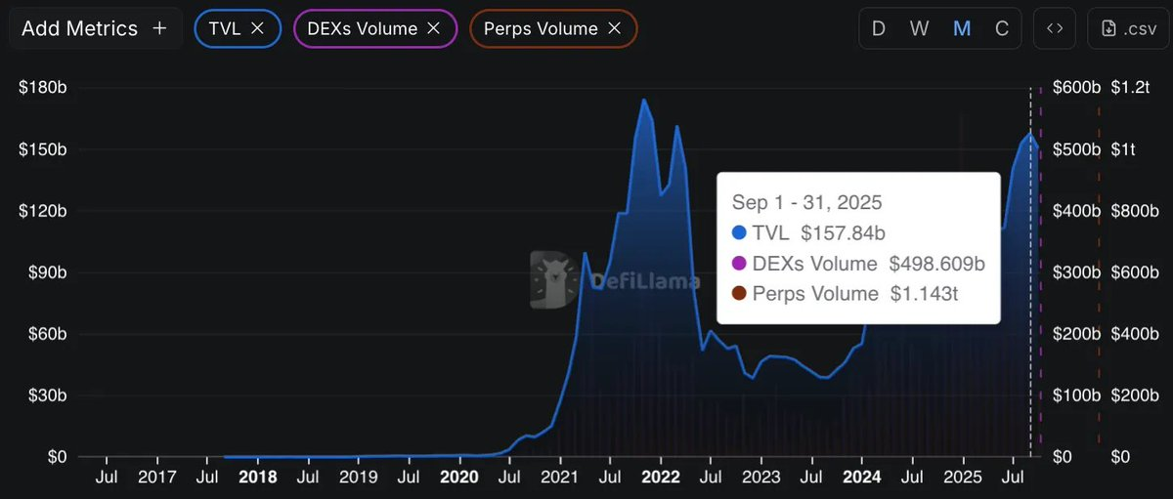Image resolution: width=1173 pixels, height=499 pixels.
Task: Open the Add Metrics dropdown
Action: pyautogui.click(x=80, y=28)
